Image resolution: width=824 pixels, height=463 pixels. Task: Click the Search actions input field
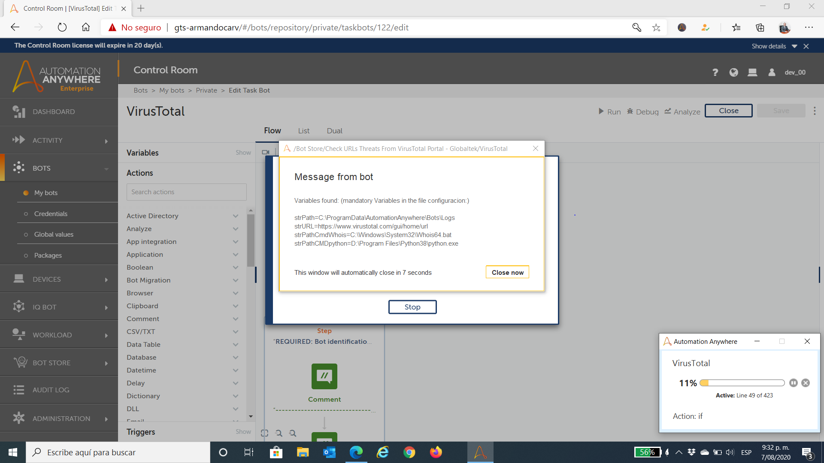point(186,192)
